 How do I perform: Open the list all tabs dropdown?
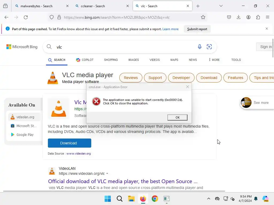[x=221, y=6]
